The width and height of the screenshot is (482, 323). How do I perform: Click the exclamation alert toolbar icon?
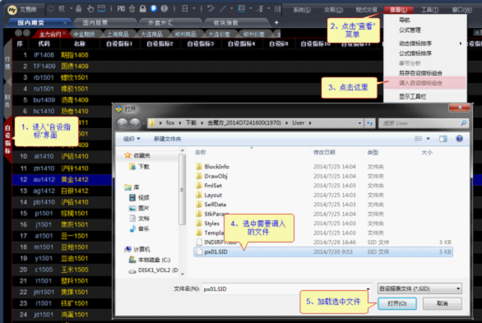[165, 8]
